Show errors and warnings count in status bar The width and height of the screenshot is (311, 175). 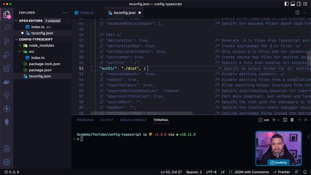tap(12, 172)
